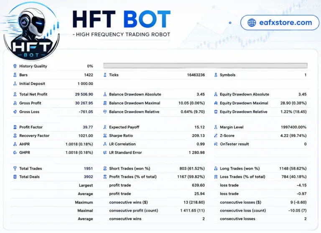Click the Profit Factor icon
This screenshot has width=321, height=233.
15,127
